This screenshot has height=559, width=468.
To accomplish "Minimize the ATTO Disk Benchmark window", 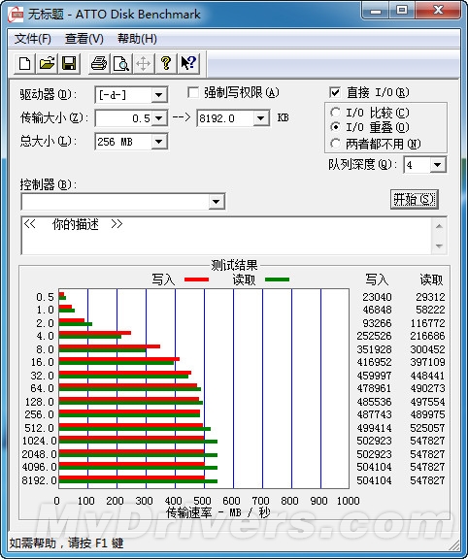I will tap(376, 11).
